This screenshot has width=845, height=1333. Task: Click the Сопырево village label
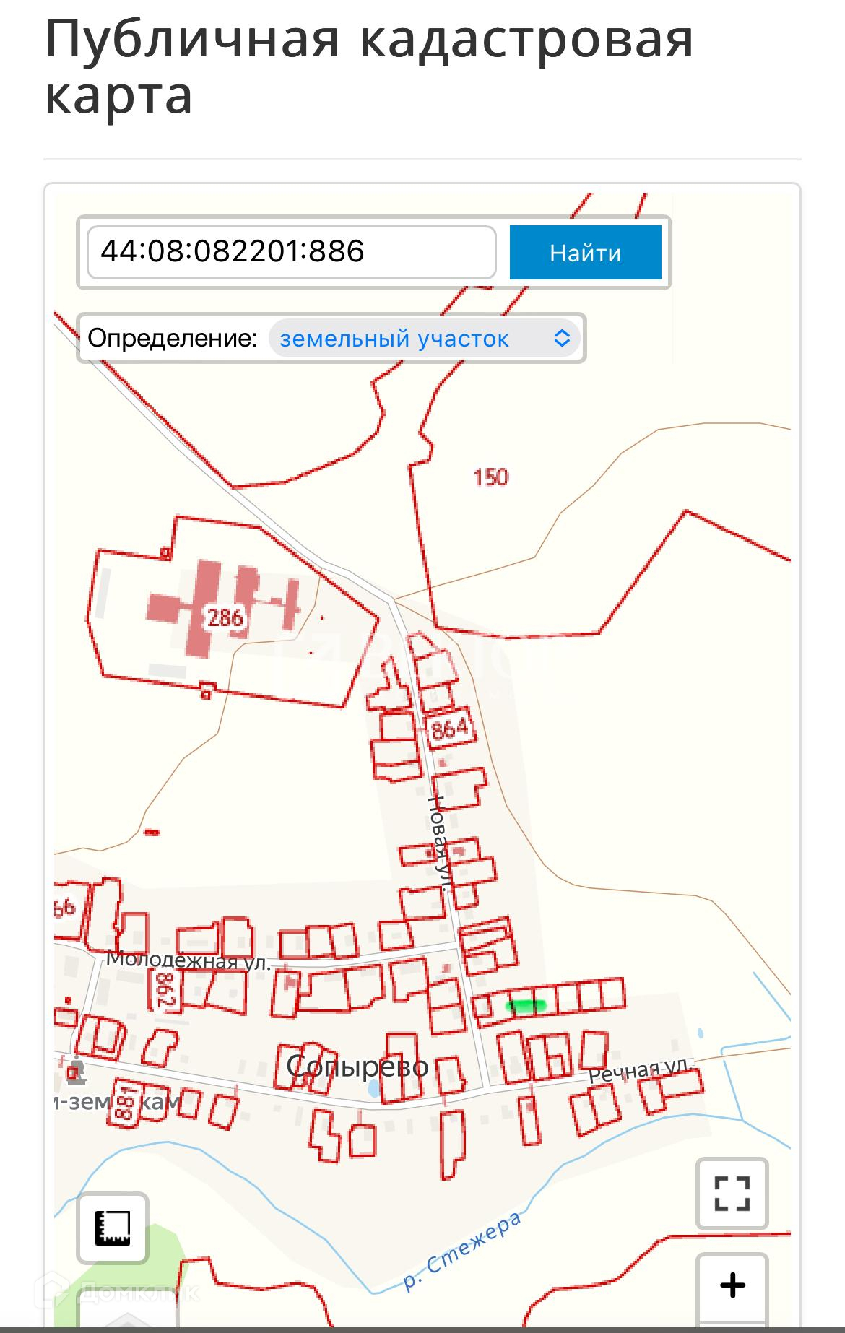tap(357, 1066)
